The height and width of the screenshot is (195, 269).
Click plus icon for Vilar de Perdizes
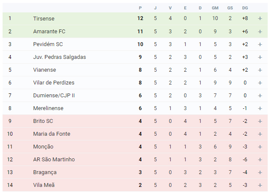point(260,83)
